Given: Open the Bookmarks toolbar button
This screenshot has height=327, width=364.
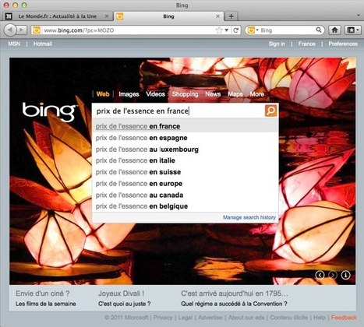Looking at the screenshot, I should (x=352, y=30).
